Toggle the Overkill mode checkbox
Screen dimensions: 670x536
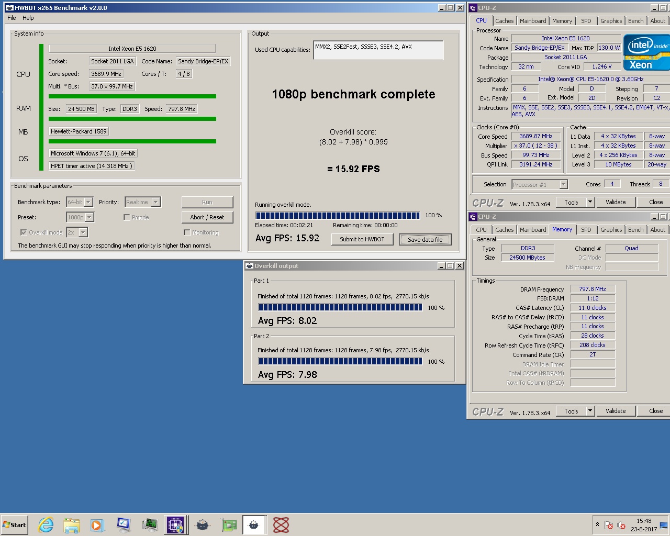(x=24, y=232)
